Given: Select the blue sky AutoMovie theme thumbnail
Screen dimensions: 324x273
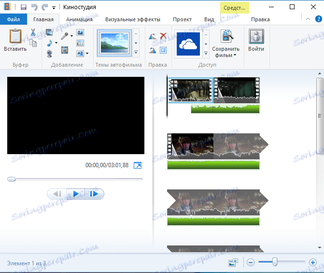Looking at the screenshot, I should (114, 43).
